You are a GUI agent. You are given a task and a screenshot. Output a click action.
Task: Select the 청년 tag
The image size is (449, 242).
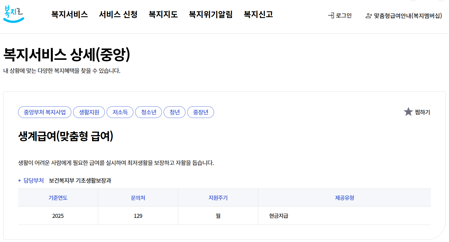(x=174, y=112)
